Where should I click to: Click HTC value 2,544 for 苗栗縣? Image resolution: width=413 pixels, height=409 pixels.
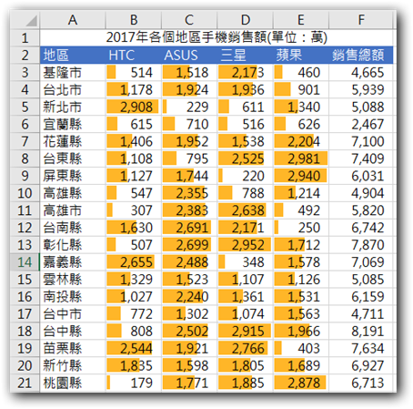[x=134, y=348]
